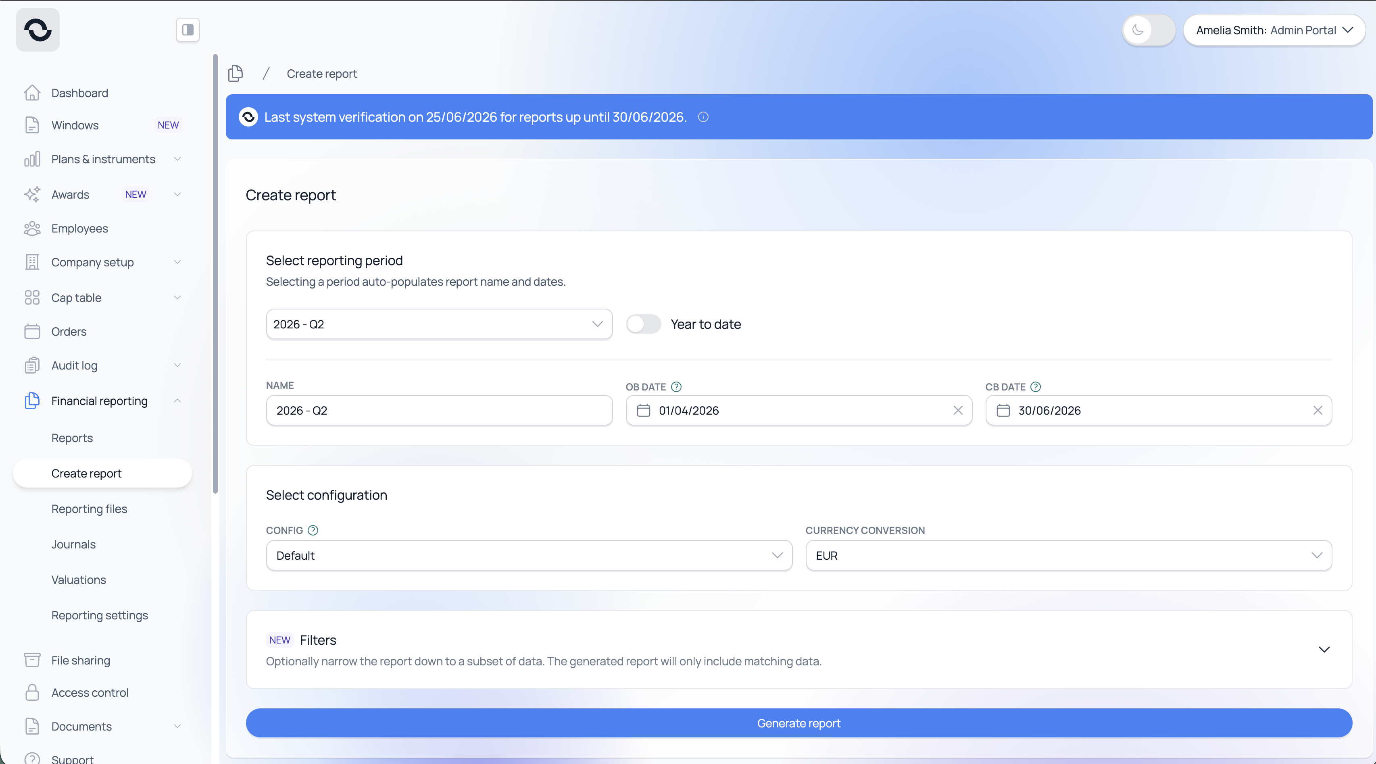Image resolution: width=1376 pixels, height=764 pixels.
Task: Expand the Awards submenu chevron
Action: coord(177,194)
